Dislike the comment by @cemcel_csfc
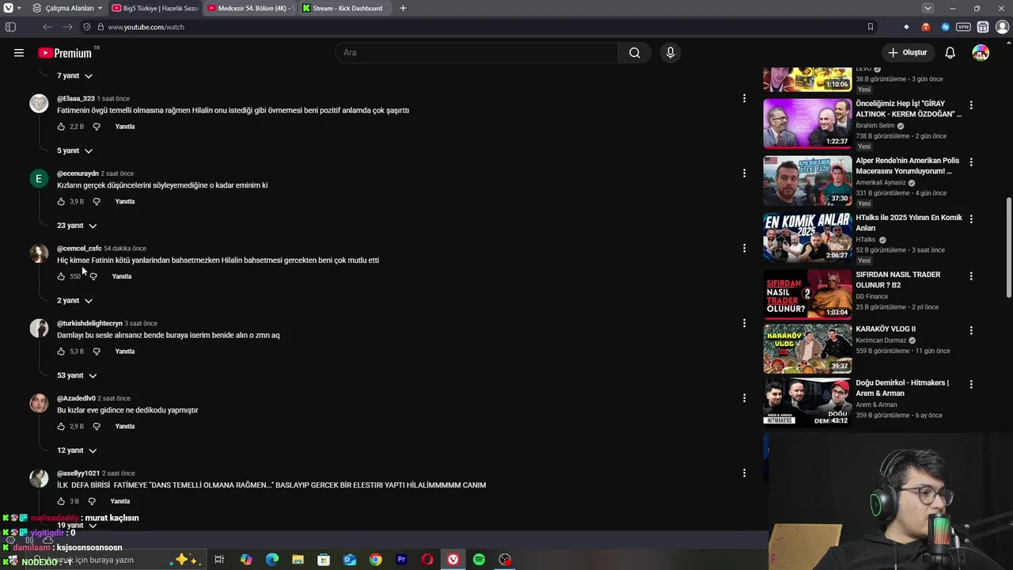Image resolution: width=1013 pixels, height=570 pixels. coord(93,276)
